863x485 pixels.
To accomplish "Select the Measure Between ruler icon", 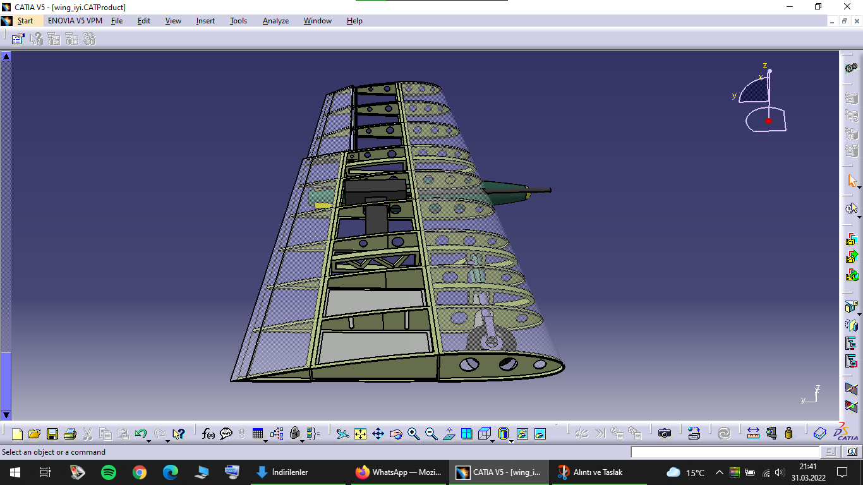I will pos(753,434).
